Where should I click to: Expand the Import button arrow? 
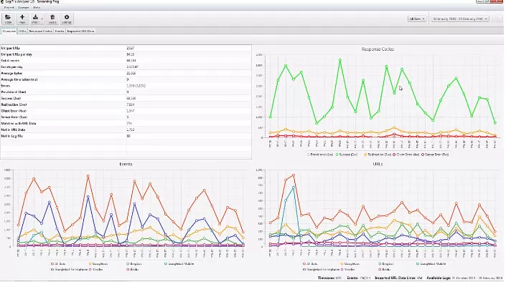[42, 19]
